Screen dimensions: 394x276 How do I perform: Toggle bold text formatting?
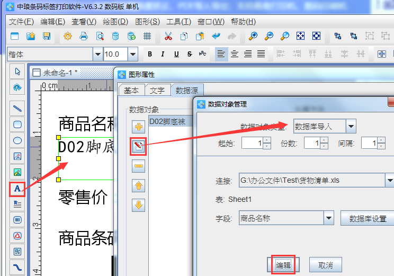(150, 54)
